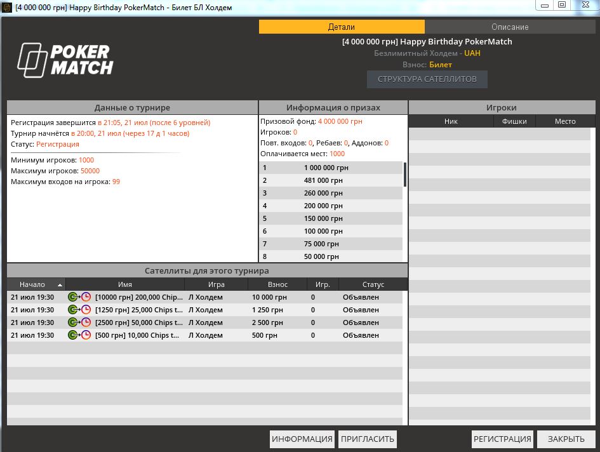
Task: Click the ПРИГЛАСИТЬ button
Action: coord(368,439)
